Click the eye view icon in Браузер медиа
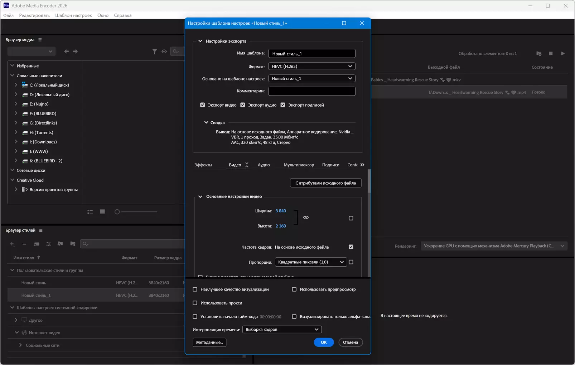 pyautogui.click(x=164, y=52)
